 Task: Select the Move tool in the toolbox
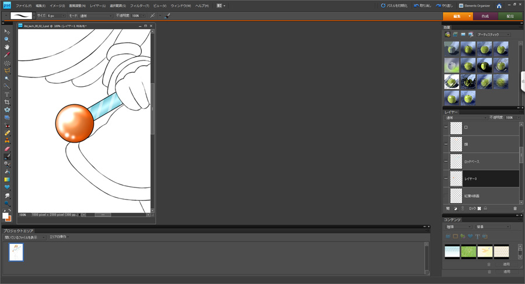[7, 31]
